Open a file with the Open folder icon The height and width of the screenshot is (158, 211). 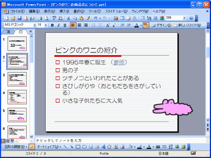pyautogui.click(x=13, y=18)
